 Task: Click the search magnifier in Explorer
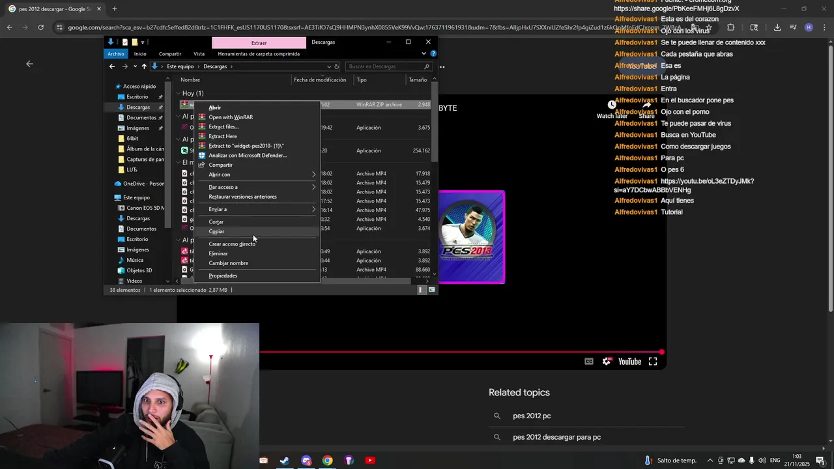pyautogui.click(x=427, y=66)
